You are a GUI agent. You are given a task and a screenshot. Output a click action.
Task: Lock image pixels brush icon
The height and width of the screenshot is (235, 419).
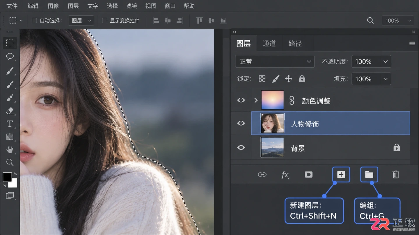pyautogui.click(x=276, y=79)
